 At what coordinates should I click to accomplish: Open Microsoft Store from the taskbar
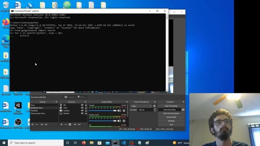tap(100, 143)
